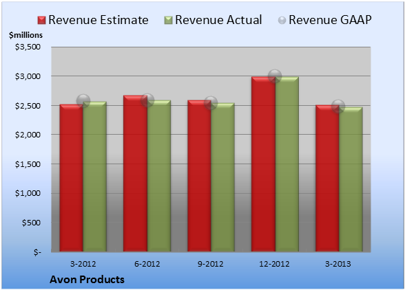Click the '$3,500' axis value
405x290 pixels.
pos(28,47)
